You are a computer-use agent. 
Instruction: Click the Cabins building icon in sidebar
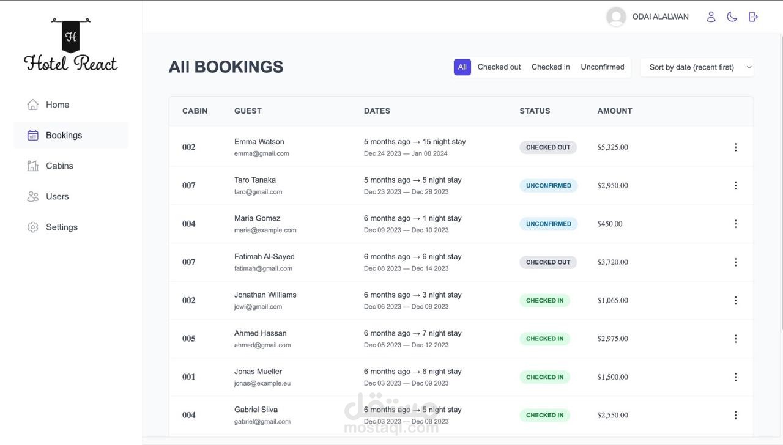(x=33, y=166)
